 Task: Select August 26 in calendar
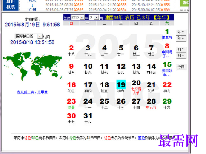tap(121, 104)
